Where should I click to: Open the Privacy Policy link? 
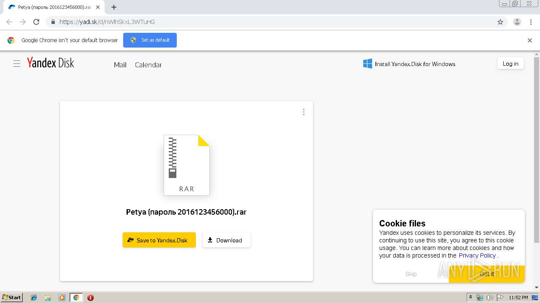477,255
